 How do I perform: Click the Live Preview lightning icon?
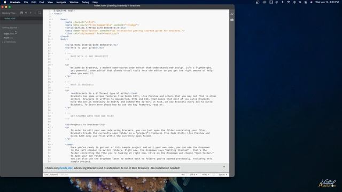tap(232, 14)
